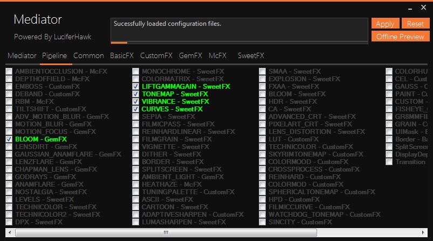This screenshot has width=433, height=241.
Task: Switch to the GemFX tab
Action: coord(190,55)
